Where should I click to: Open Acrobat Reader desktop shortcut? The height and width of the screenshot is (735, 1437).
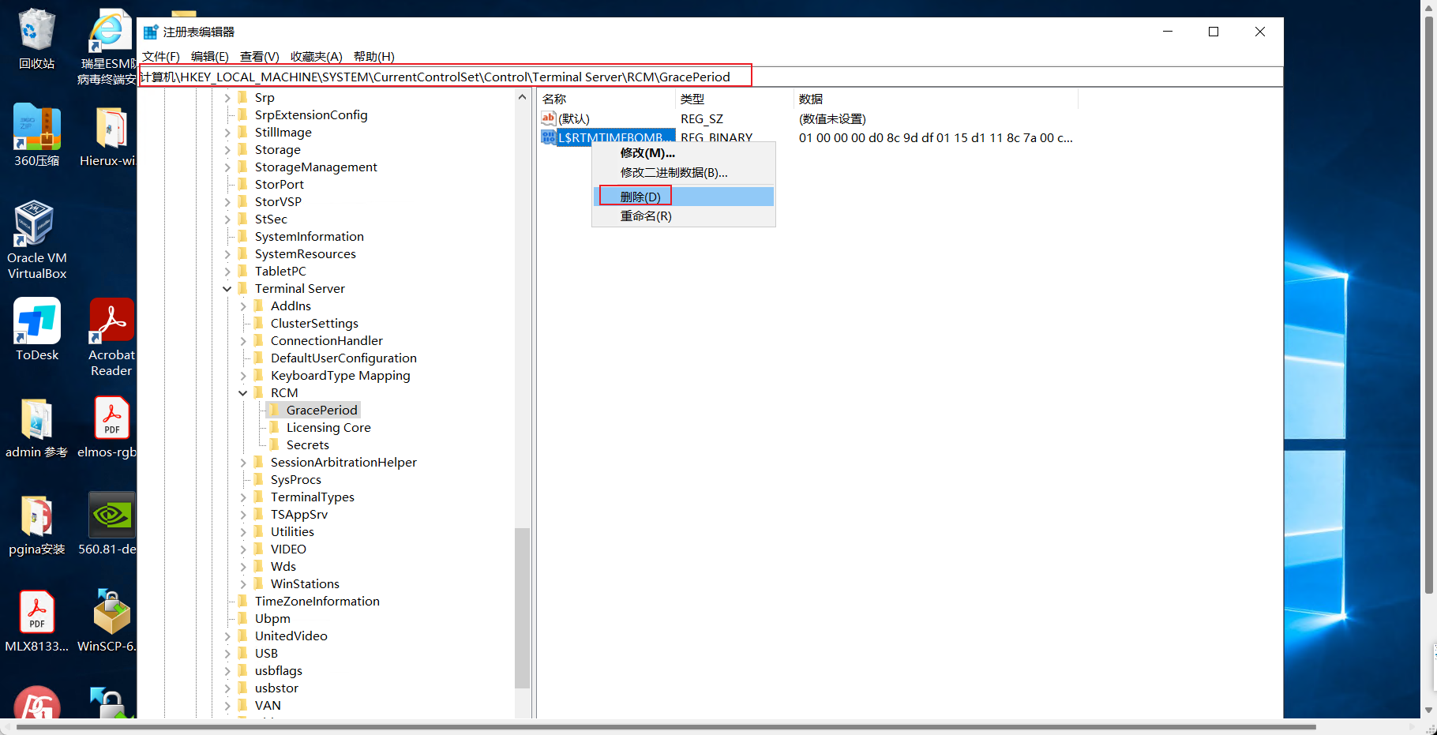point(111,321)
